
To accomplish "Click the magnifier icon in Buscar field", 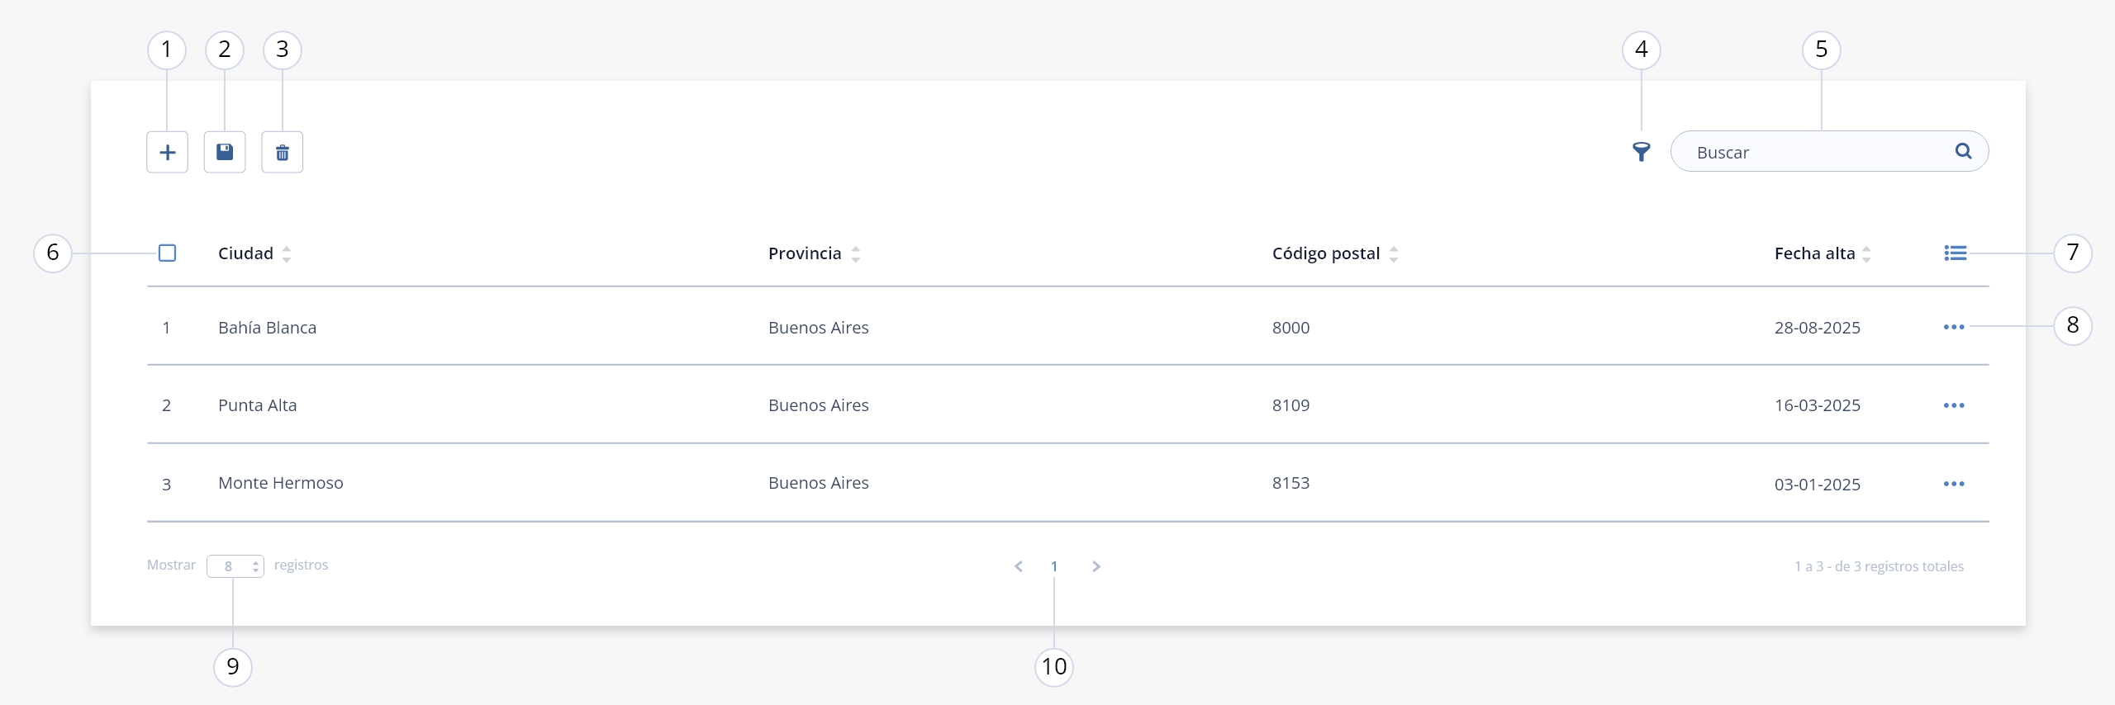I will [x=1963, y=151].
